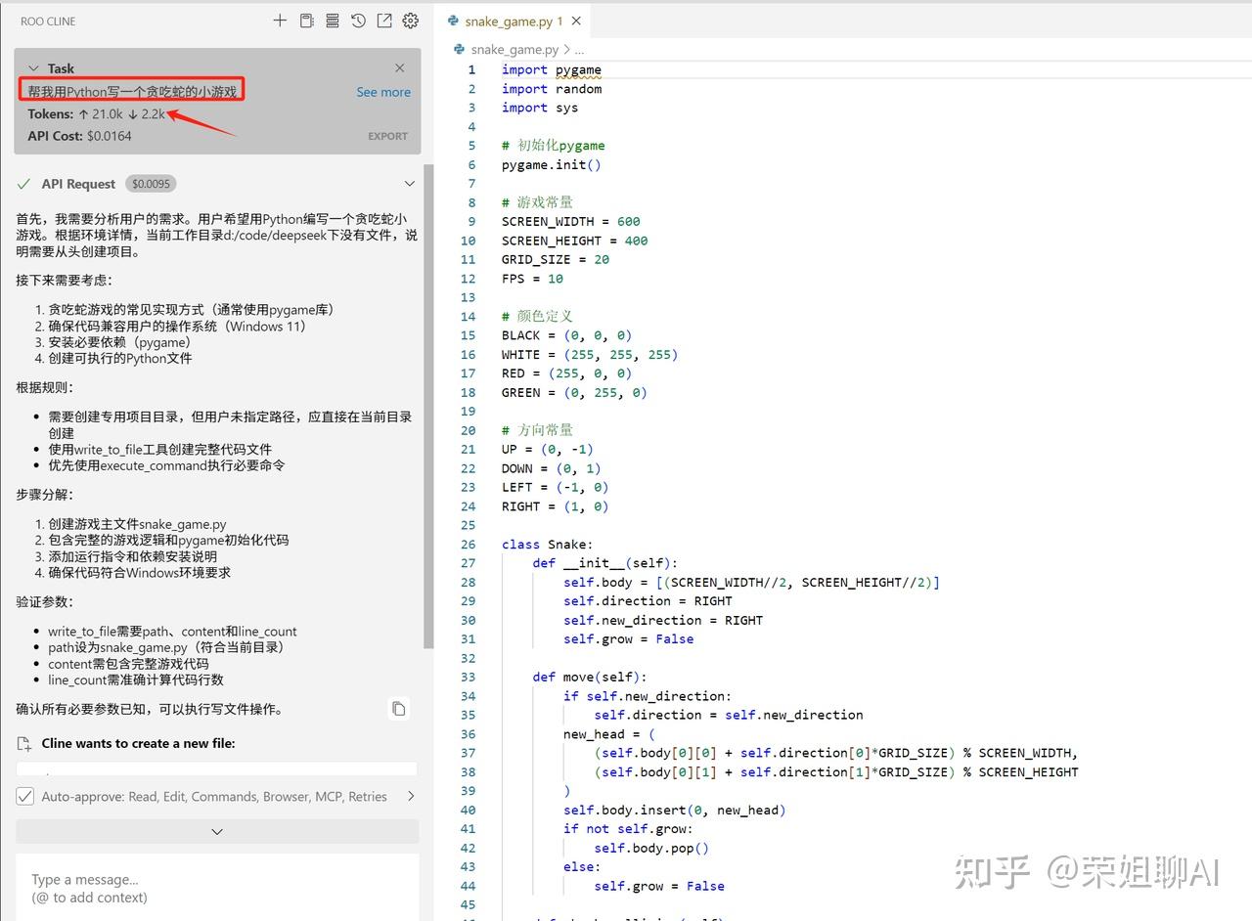
Task: Click the expand arrow above the message box
Action: point(216,831)
